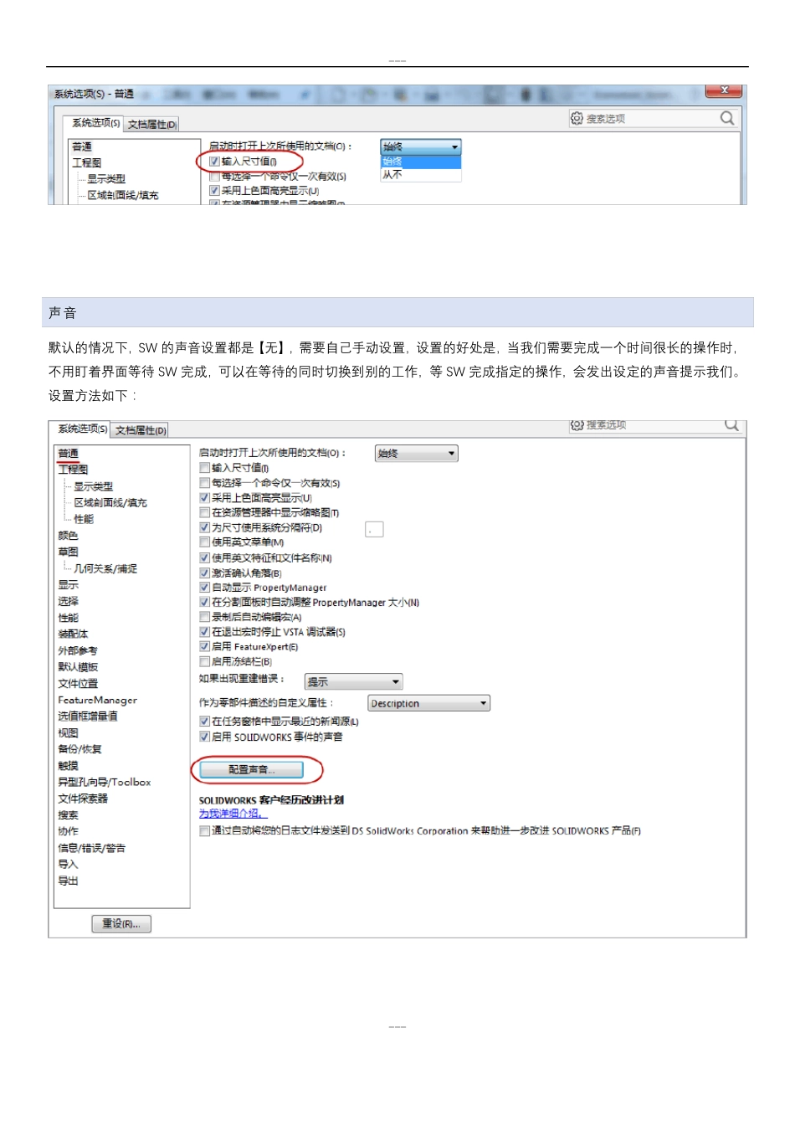
Task: Open the 提示 rebuild error dropdown
Action: click(x=353, y=682)
